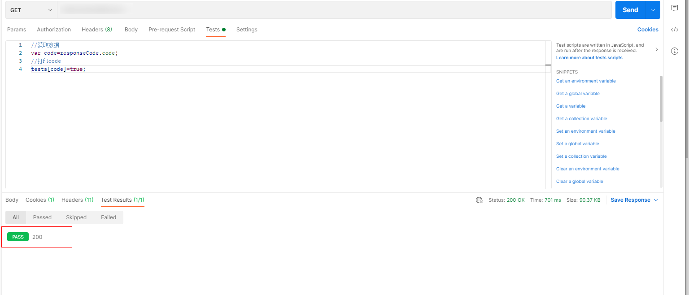Click the Status: 200 OK text
Viewport: 689px width, 295px height.
click(506, 200)
